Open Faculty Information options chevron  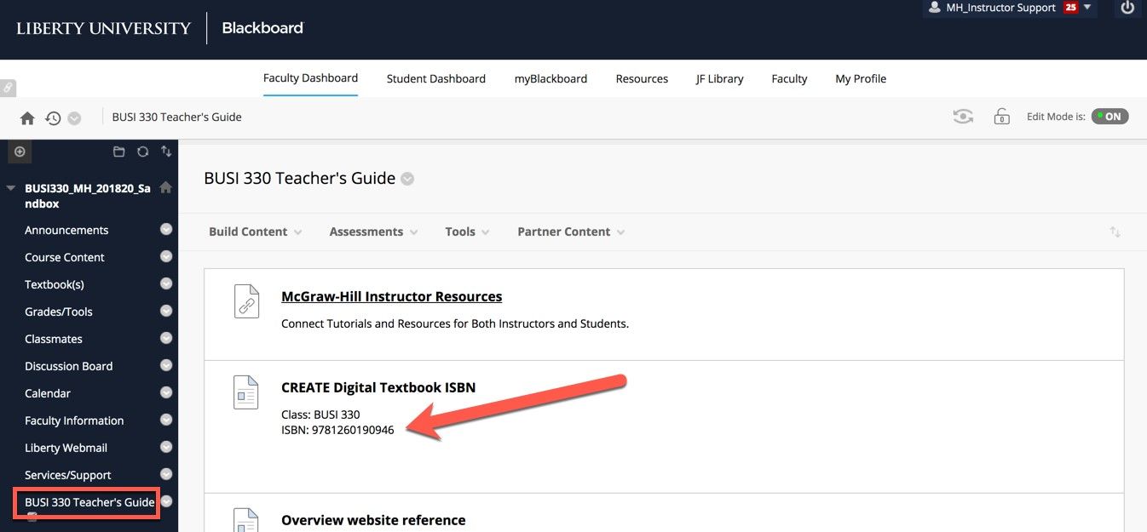pos(166,420)
